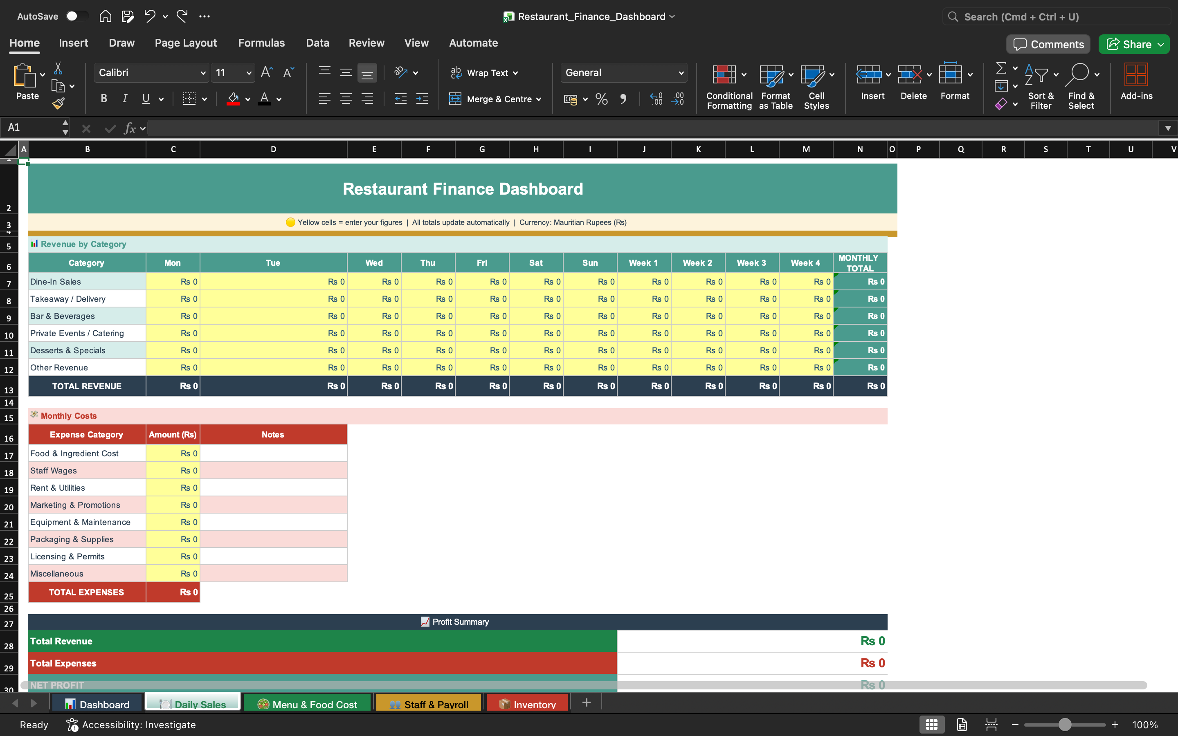Decrease indent of cell contents

pos(400,99)
